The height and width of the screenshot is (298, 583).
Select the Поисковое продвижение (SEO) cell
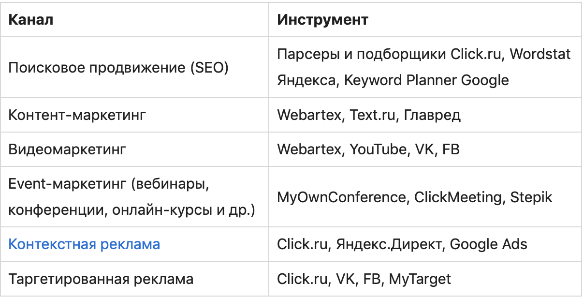tap(118, 67)
